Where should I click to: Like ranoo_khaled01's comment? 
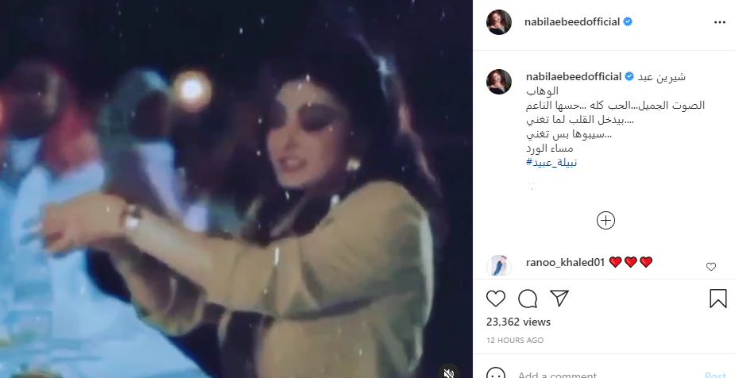(x=711, y=267)
